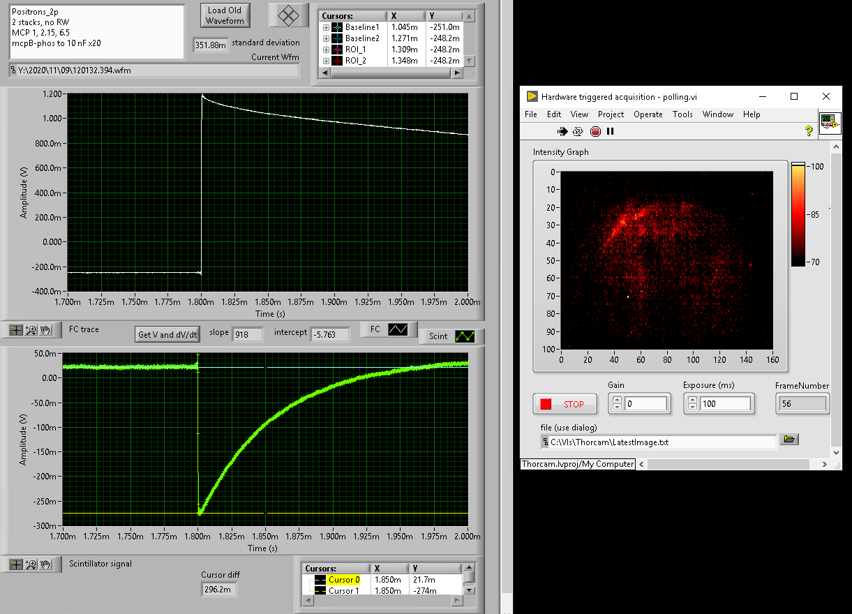The height and width of the screenshot is (614, 852).
Task: Toggle the Scint plot legend button
Action: coord(464,336)
